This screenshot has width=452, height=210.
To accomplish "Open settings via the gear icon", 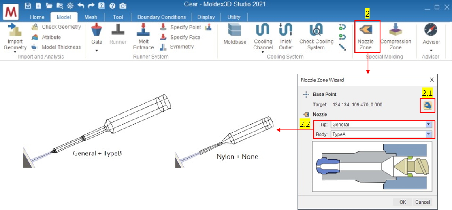I will (70, 6).
